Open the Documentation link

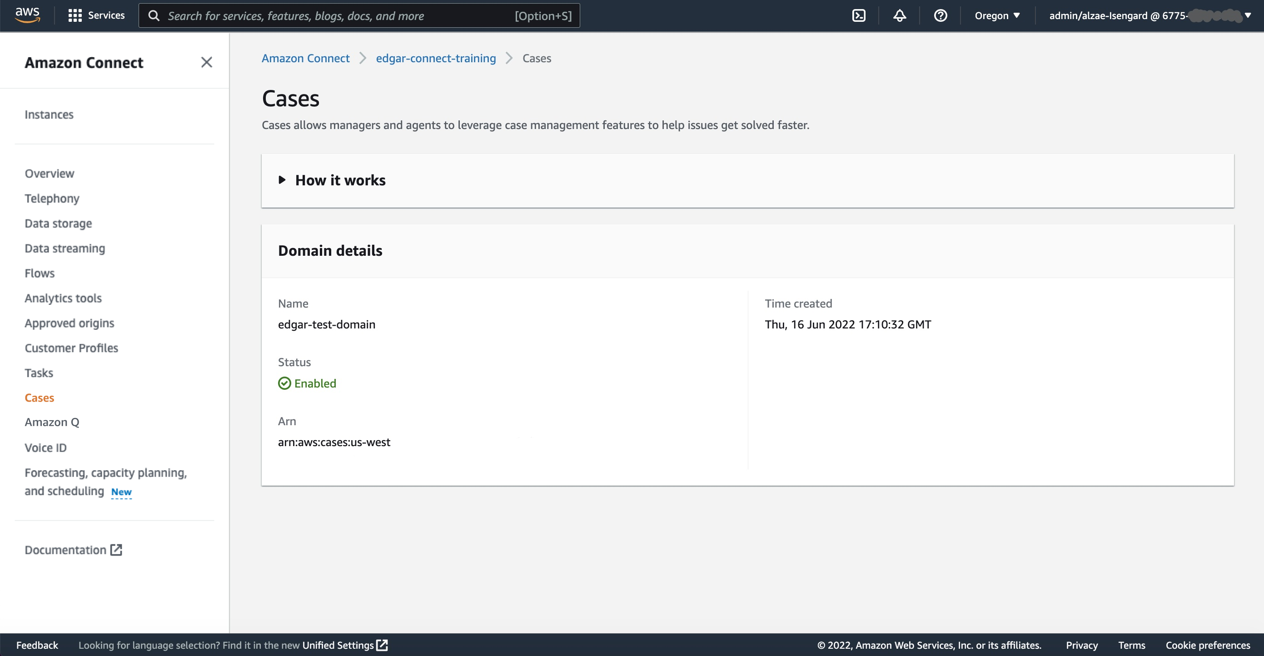pos(65,550)
